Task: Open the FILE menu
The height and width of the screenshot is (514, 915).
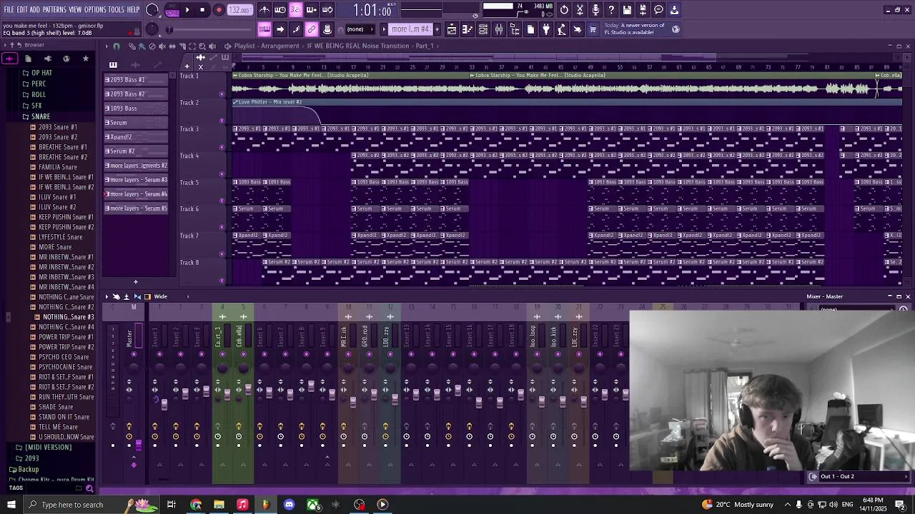Action: click(9, 10)
